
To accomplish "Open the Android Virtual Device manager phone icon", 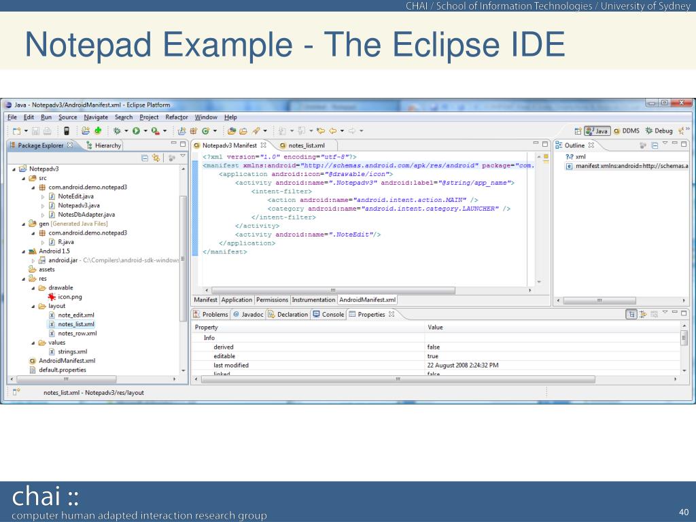I will pyautogui.click(x=66, y=131).
